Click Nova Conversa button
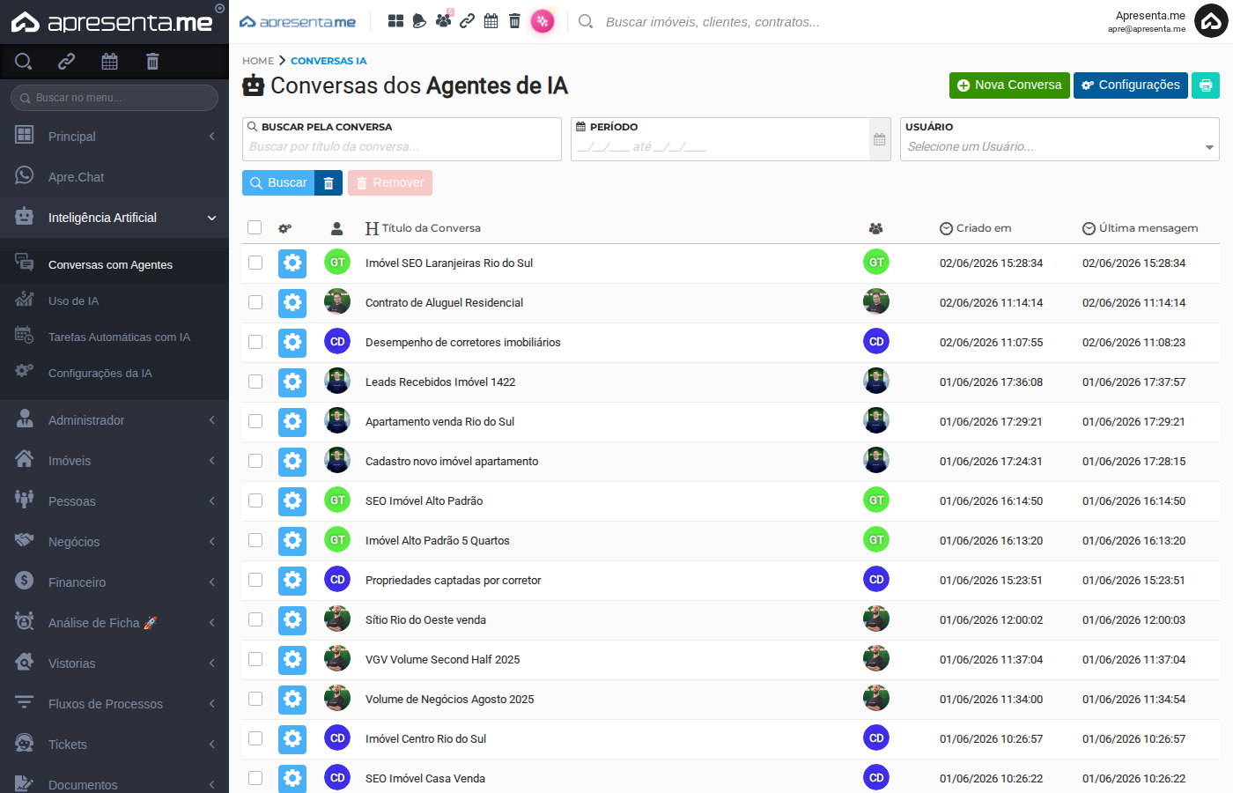Viewport: 1233px width, 793px height. point(1009,85)
